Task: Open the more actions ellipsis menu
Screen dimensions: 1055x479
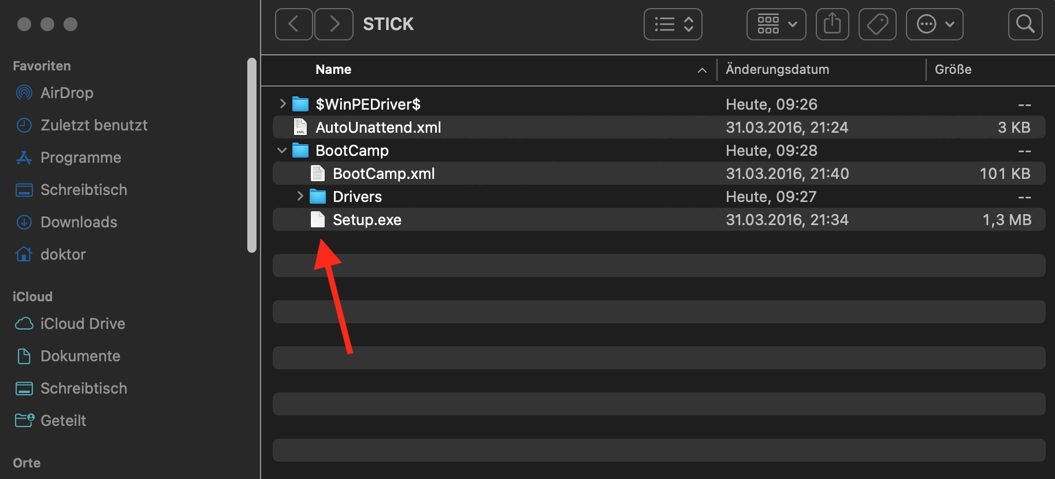Action: pos(934,24)
